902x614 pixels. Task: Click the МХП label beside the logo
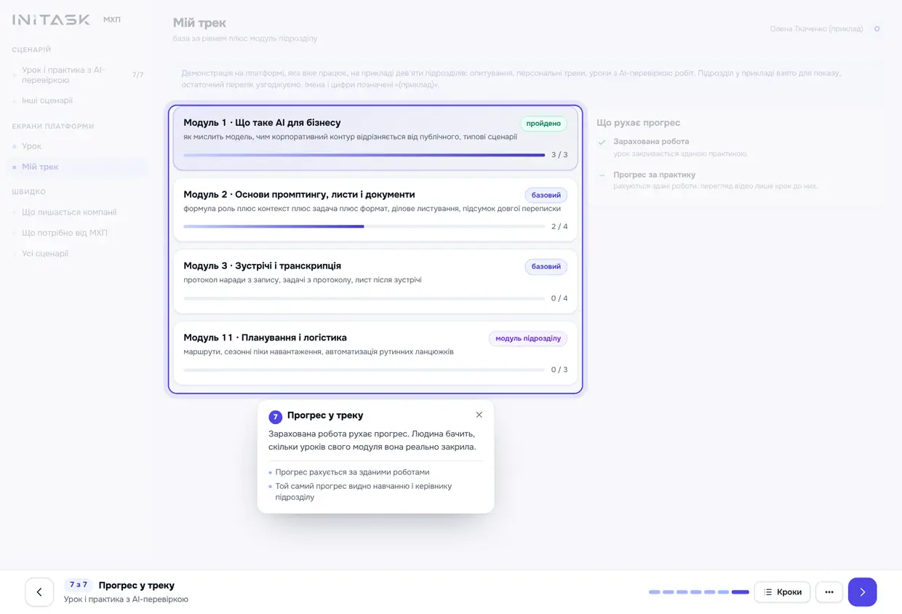(x=112, y=20)
